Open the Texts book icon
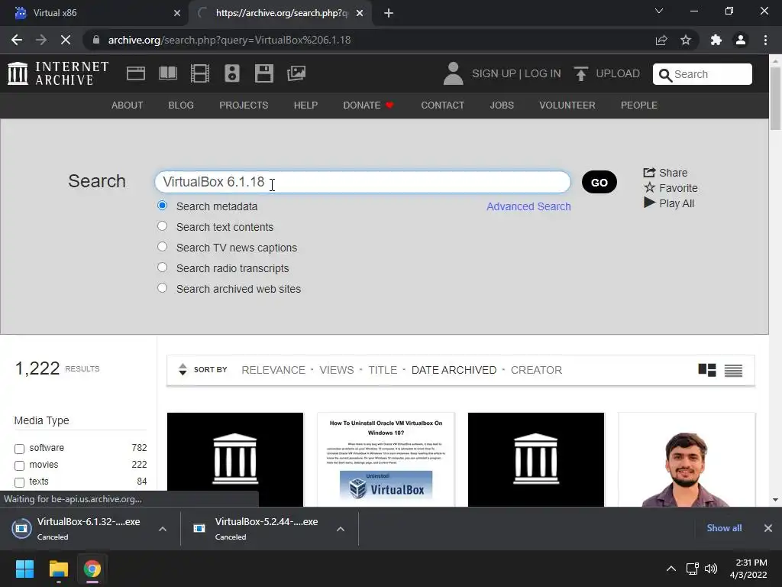This screenshot has height=587, width=782. point(168,73)
